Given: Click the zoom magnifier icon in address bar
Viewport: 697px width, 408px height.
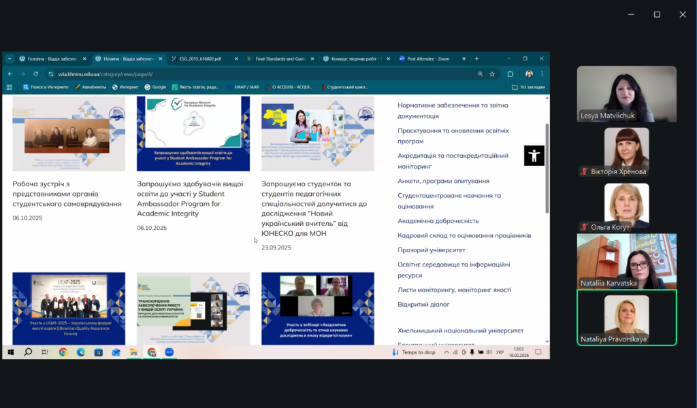Looking at the screenshot, I should (x=481, y=74).
